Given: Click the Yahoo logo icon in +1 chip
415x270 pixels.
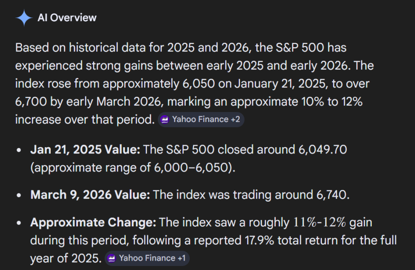Looking at the screenshot, I should (112, 258).
